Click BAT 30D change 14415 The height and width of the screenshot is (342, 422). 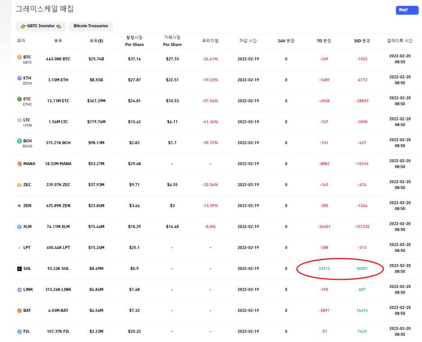pyautogui.click(x=362, y=310)
